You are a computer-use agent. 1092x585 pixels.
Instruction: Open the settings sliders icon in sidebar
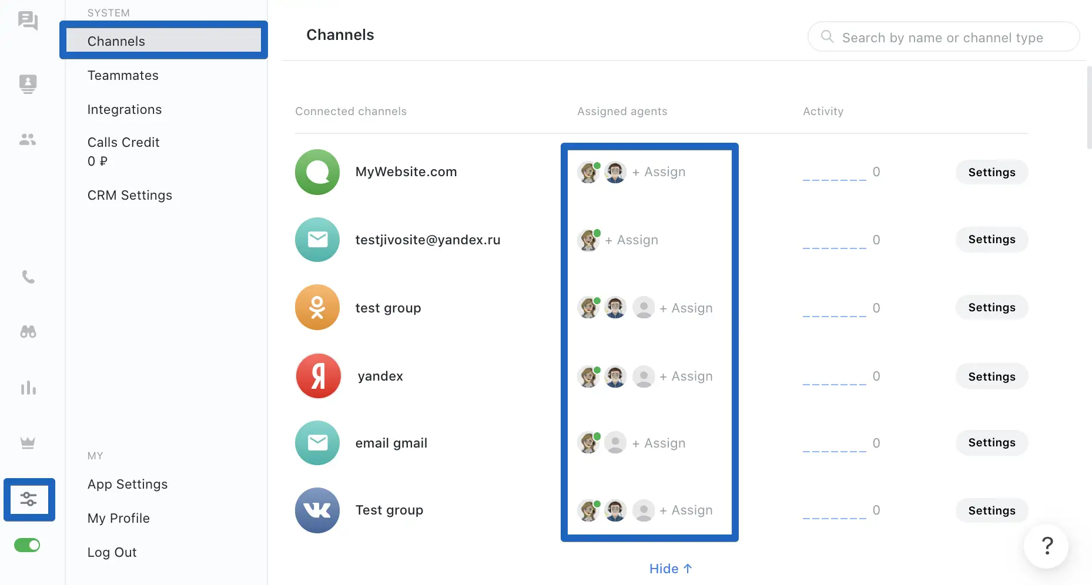coord(29,499)
